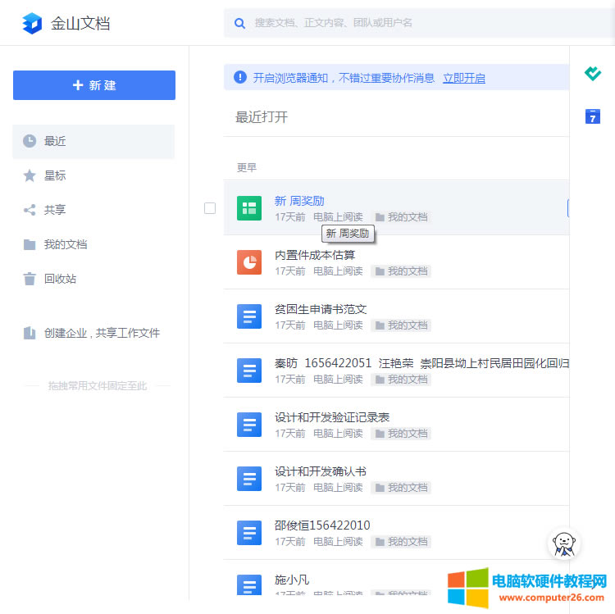
Task: Click 我的文档 folder tag under 邵俊恒156422010
Action: coord(402,542)
